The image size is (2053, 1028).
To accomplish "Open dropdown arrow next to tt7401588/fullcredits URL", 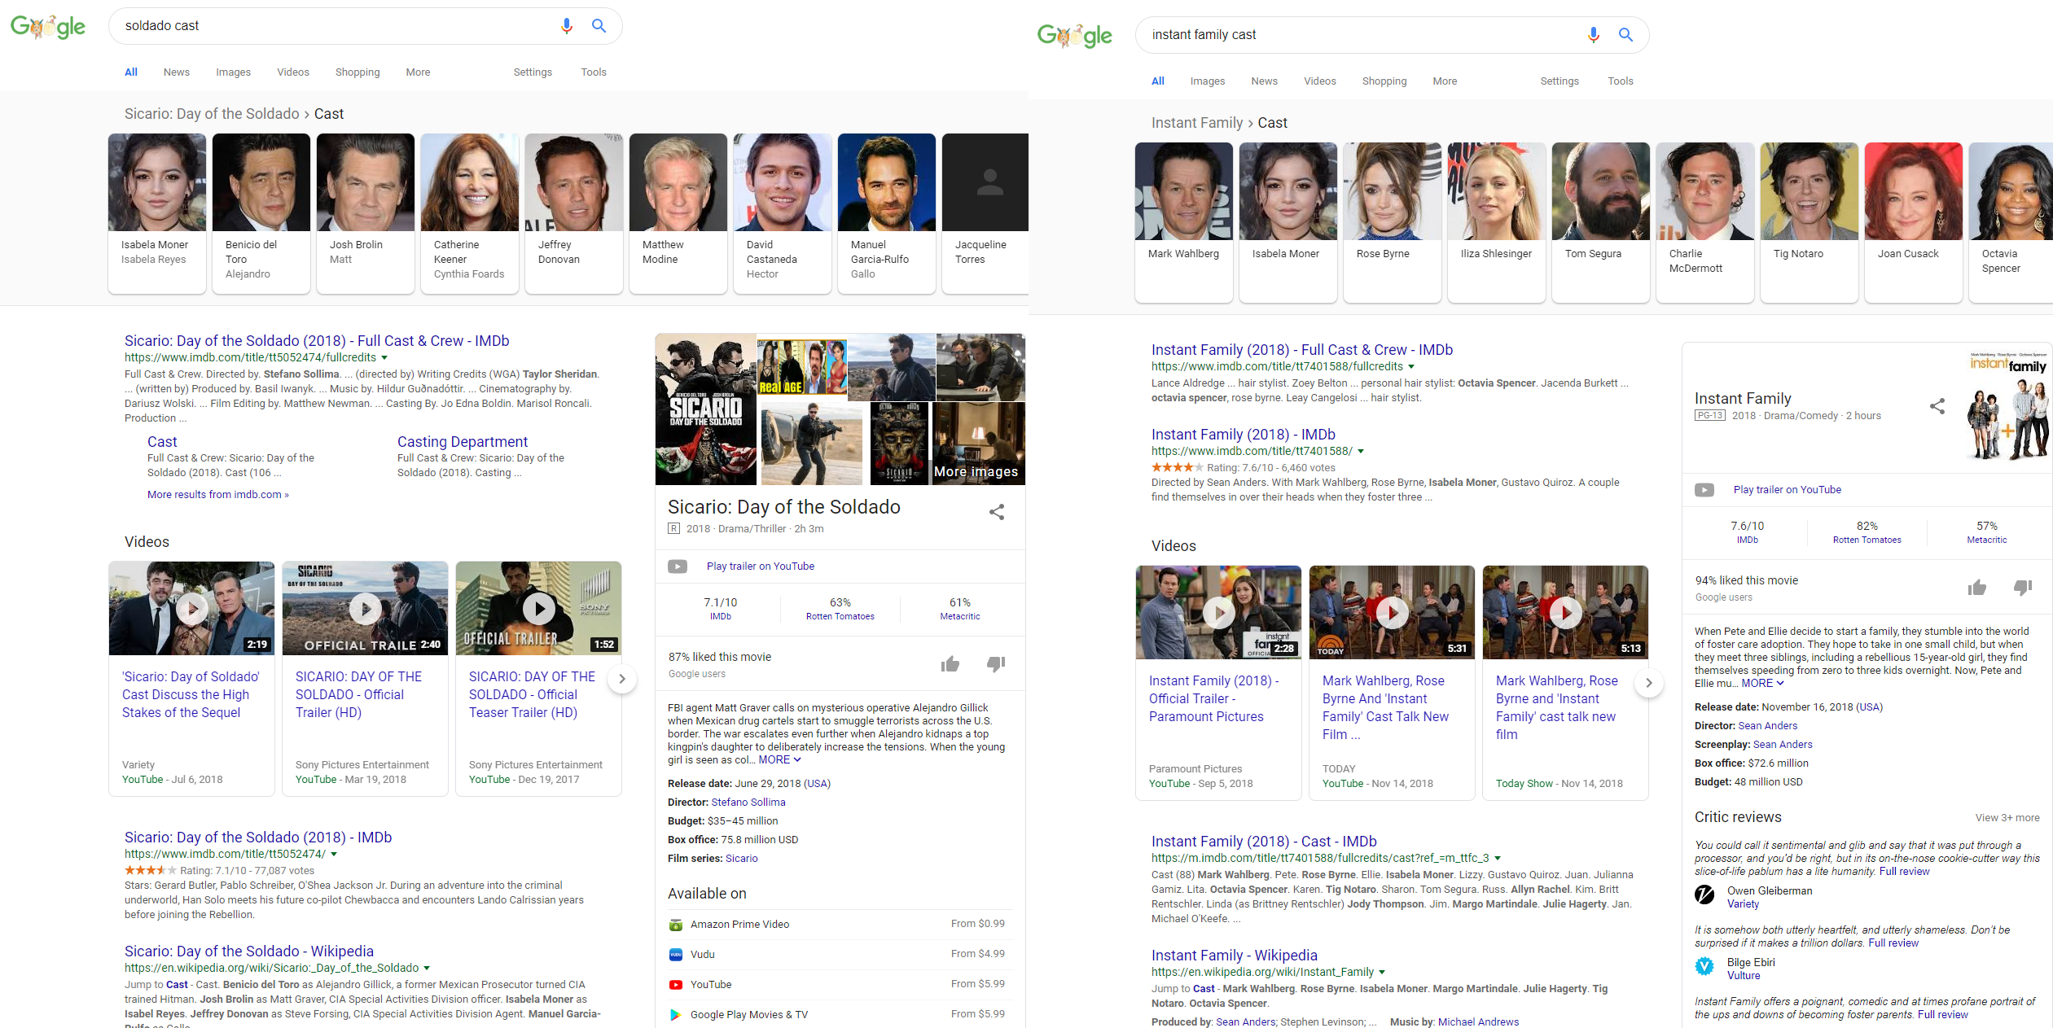I will pos(1411,367).
